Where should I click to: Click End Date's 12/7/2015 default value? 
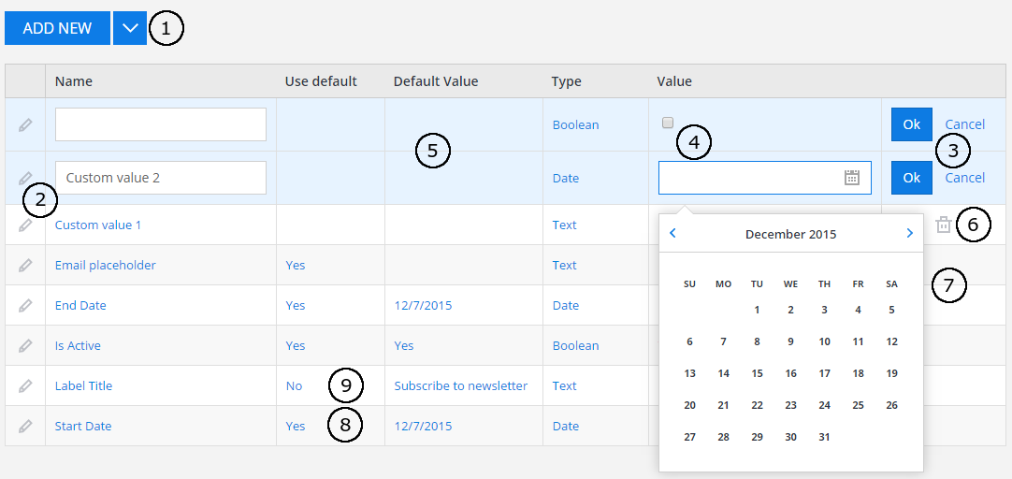[x=424, y=305]
